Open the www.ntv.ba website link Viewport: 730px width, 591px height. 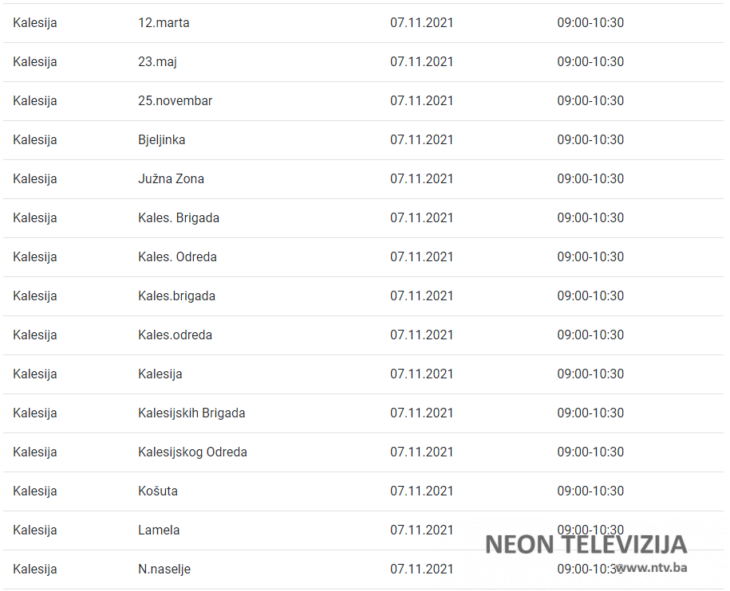[651, 568]
